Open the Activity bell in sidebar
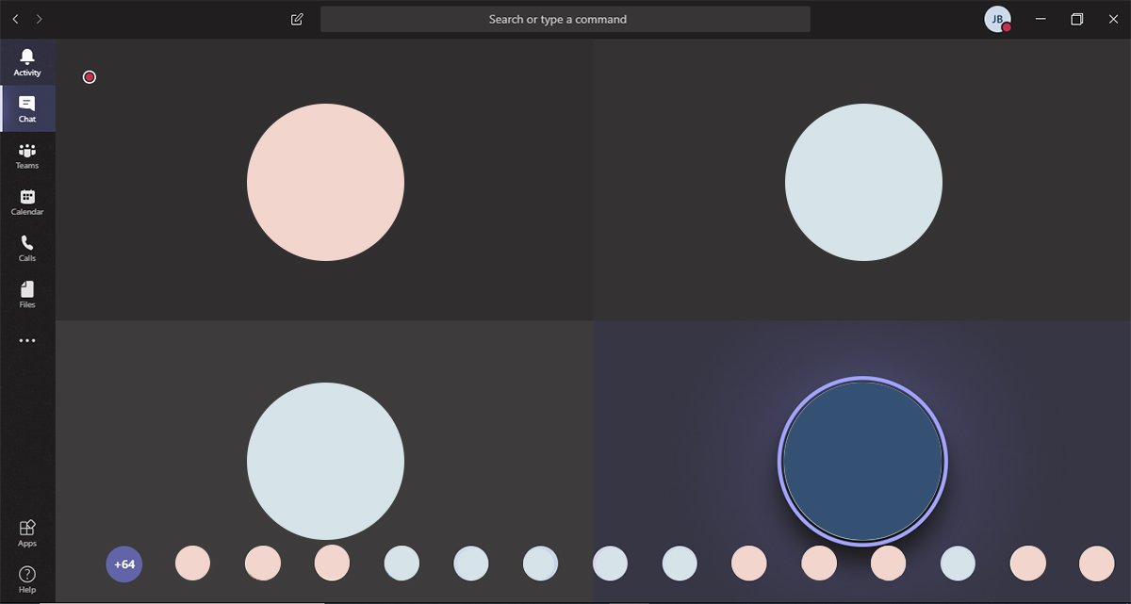1131x604 pixels. (x=27, y=62)
